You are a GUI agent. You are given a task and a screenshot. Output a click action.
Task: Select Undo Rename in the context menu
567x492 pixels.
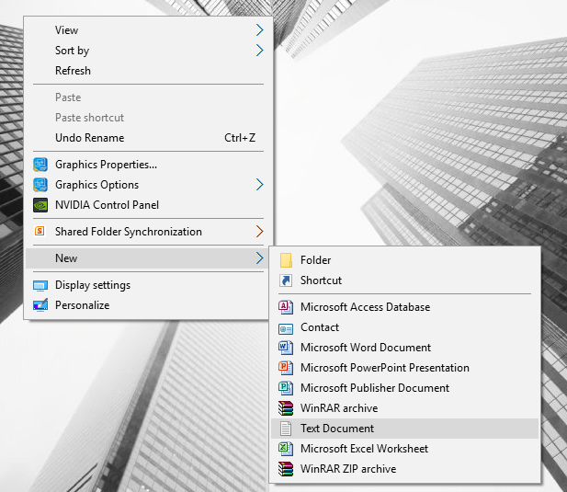click(x=148, y=138)
